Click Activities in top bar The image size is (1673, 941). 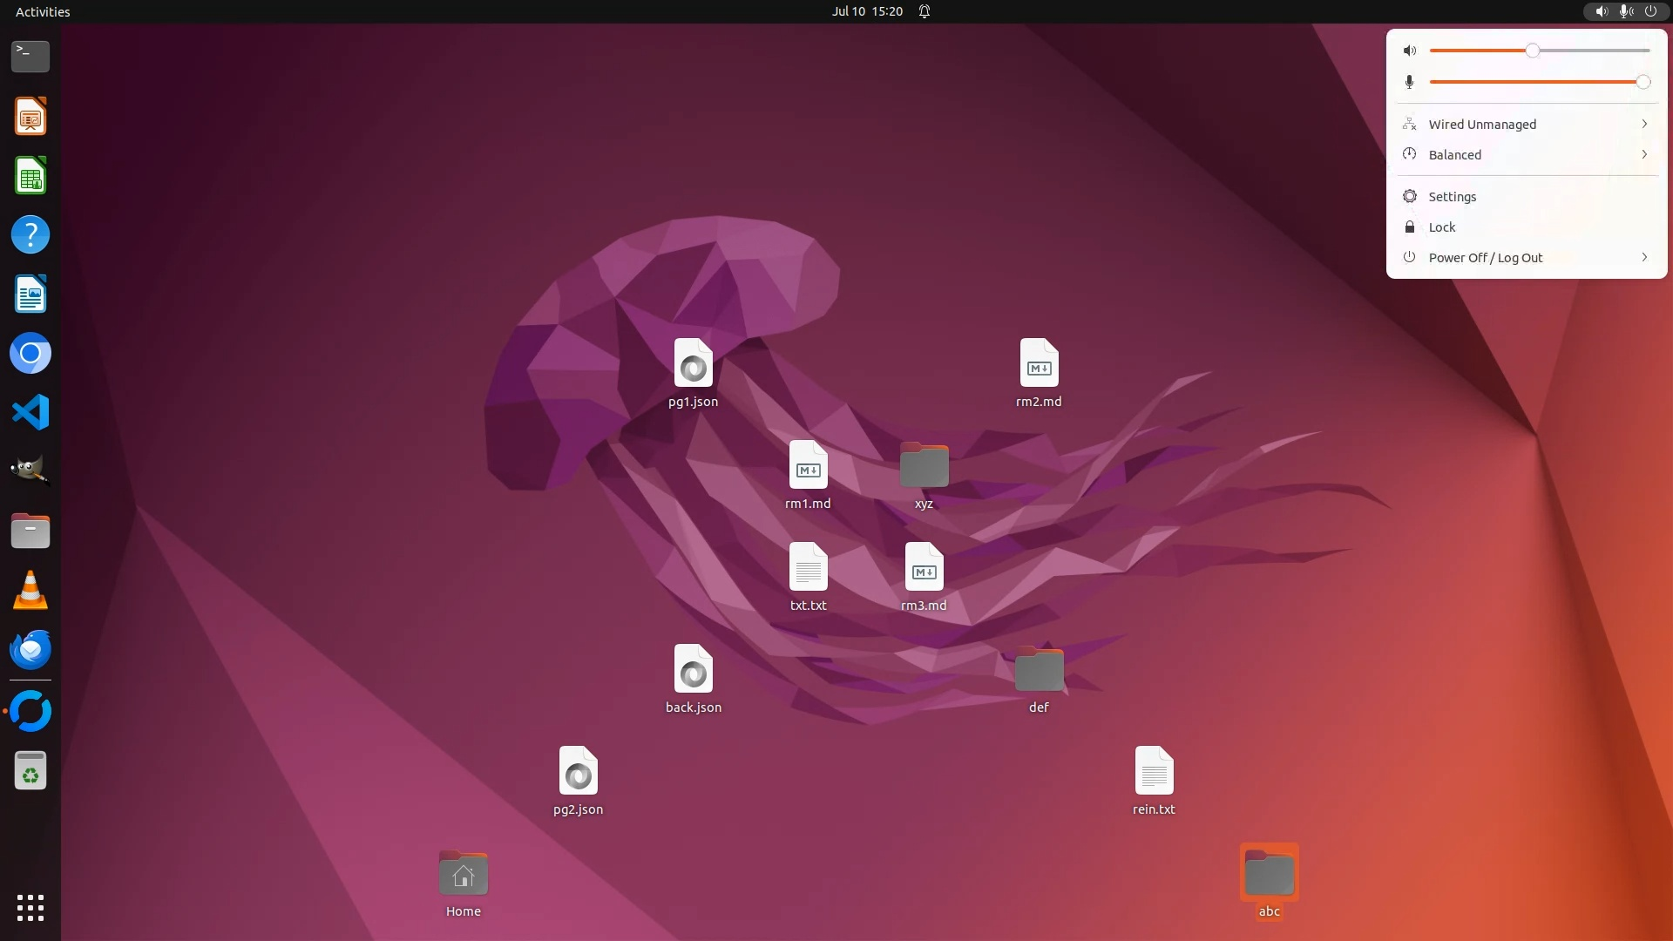click(x=43, y=11)
